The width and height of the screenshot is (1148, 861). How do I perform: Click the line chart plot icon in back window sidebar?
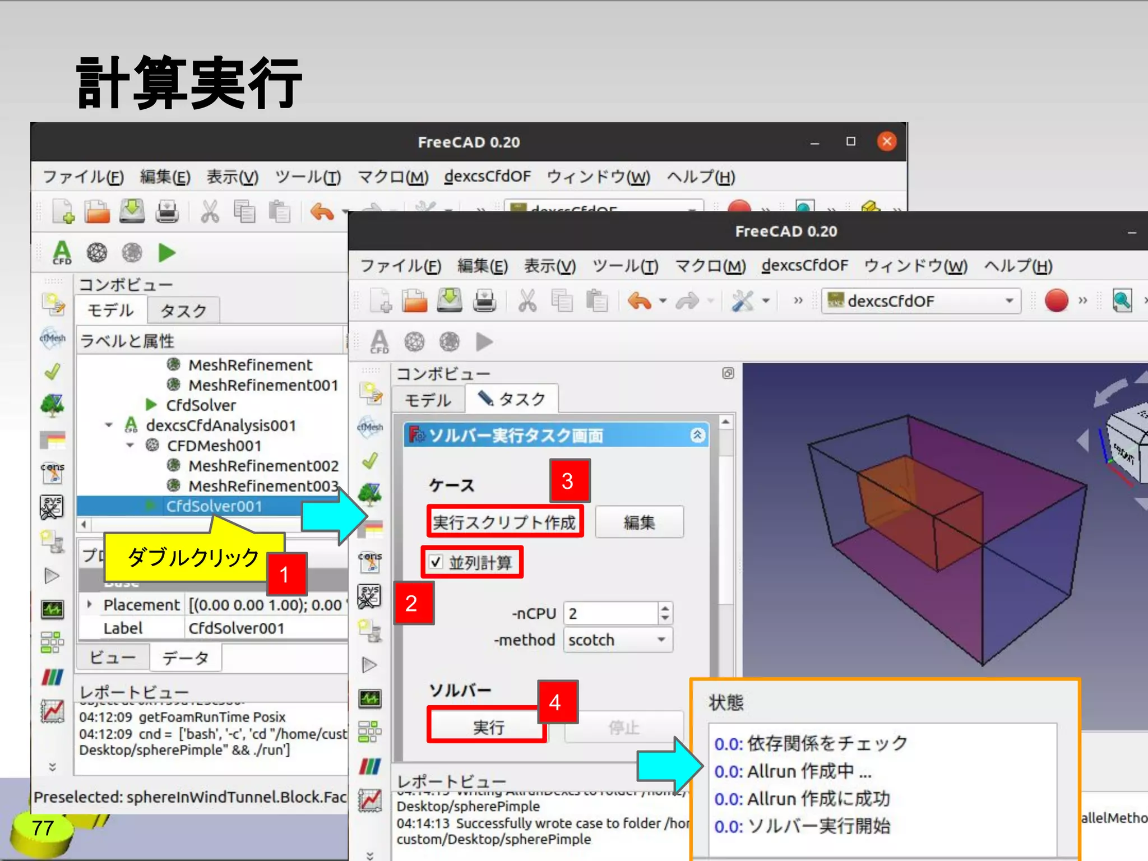coord(53,711)
